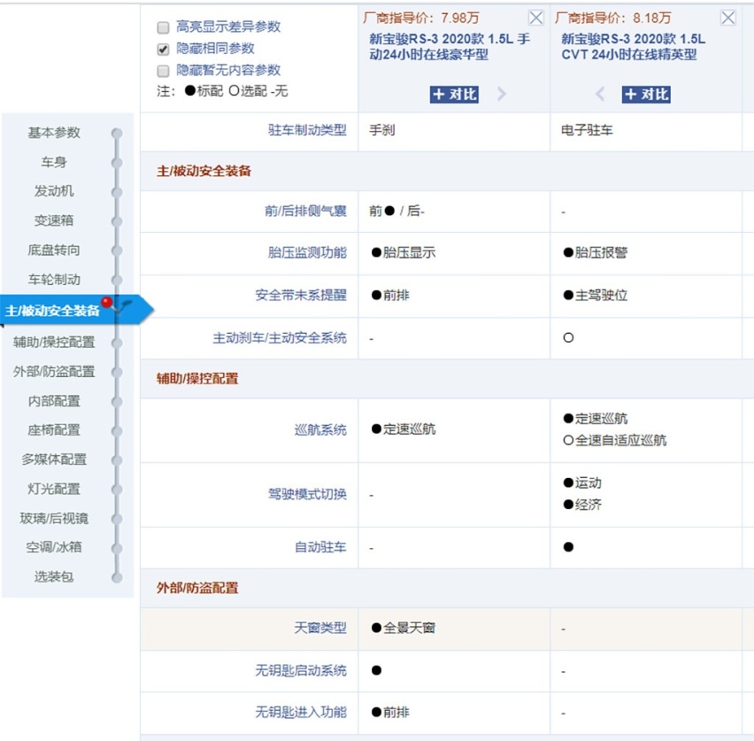Image resolution: width=754 pixels, height=741 pixels.
Task: Jump to 基本参数 section in sidebar
Action: 54,132
